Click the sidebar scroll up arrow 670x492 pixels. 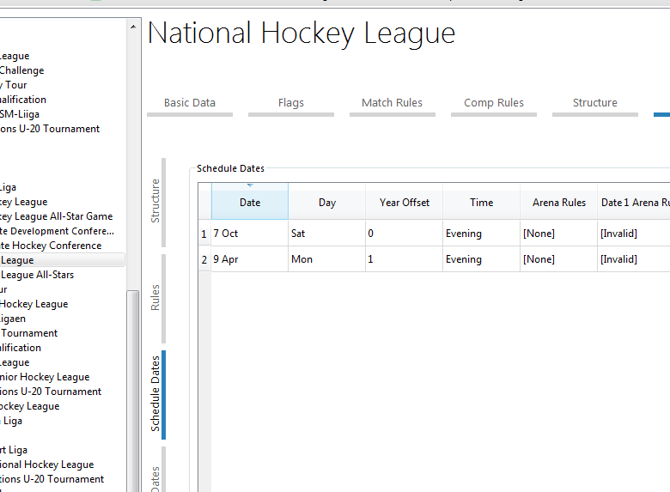tap(133, 27)
